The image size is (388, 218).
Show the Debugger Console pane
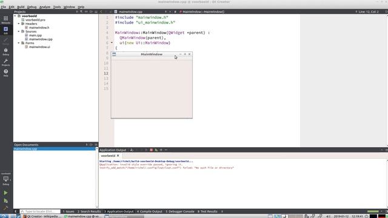pyautogui.click(x=180, y=211)
